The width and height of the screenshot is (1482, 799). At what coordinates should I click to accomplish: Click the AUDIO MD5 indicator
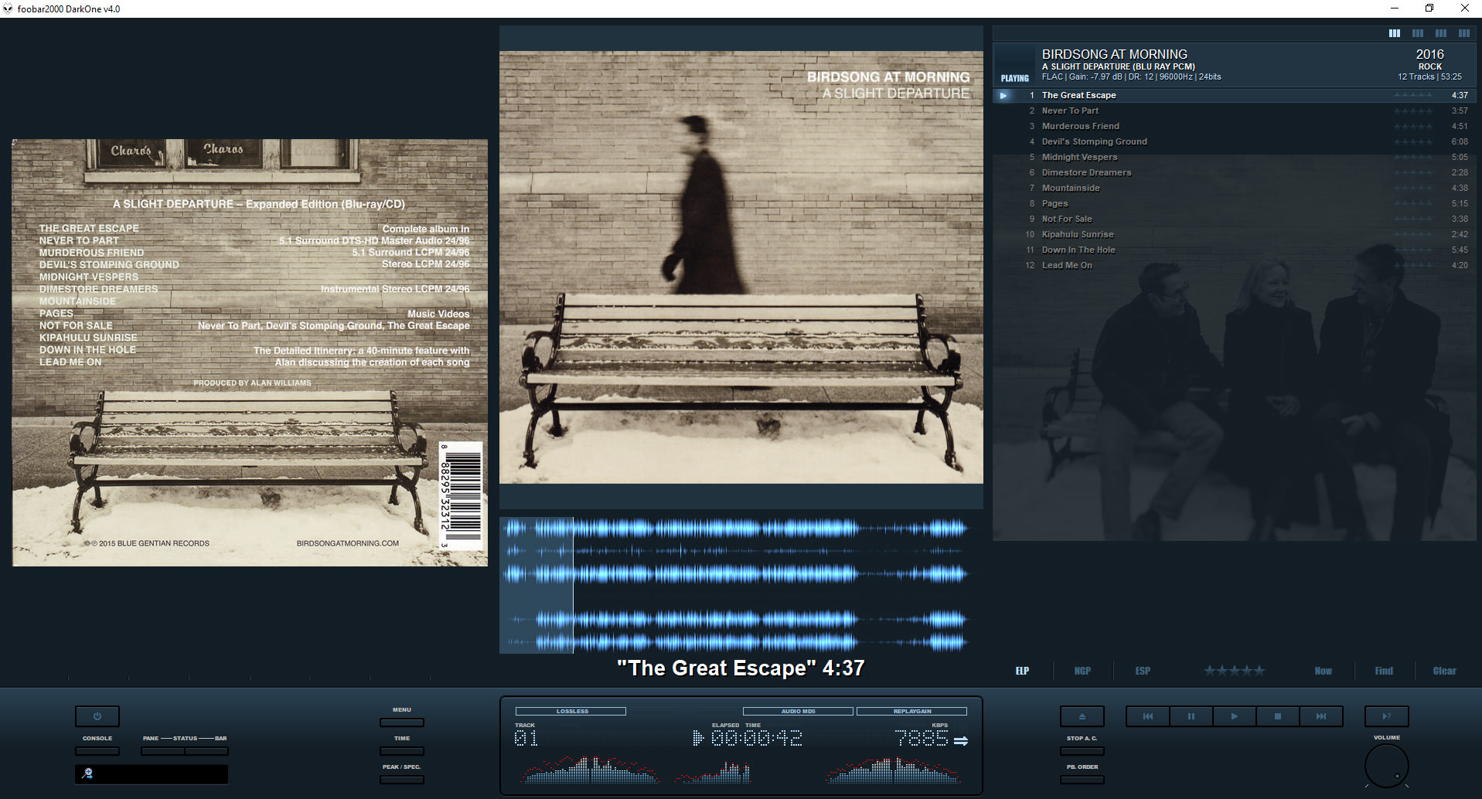point(798,711)
